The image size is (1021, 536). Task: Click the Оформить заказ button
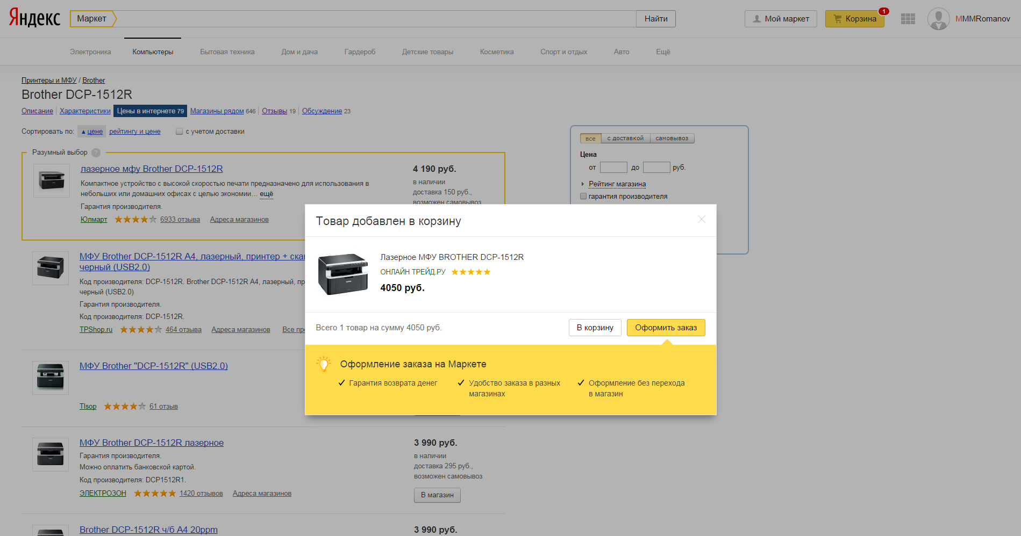click(666, 328)
